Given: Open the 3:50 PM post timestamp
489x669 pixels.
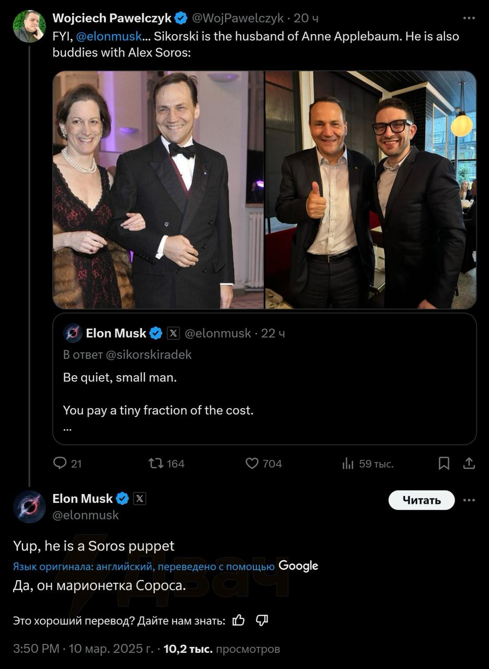Looking at the screenshot, I should (37, 649).
